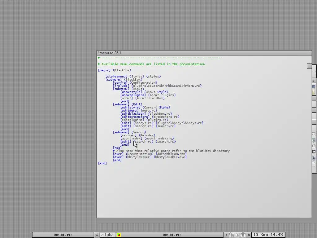Click the *menu.rc 36:1 title bar

pyautogui.click(x=204, y=53)
